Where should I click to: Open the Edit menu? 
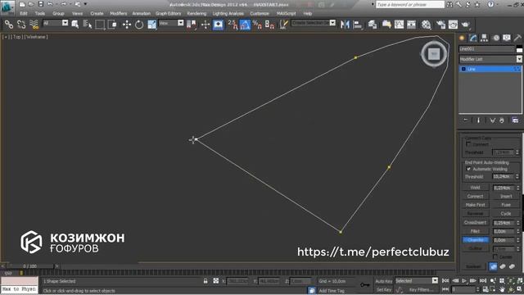[24, 13]
